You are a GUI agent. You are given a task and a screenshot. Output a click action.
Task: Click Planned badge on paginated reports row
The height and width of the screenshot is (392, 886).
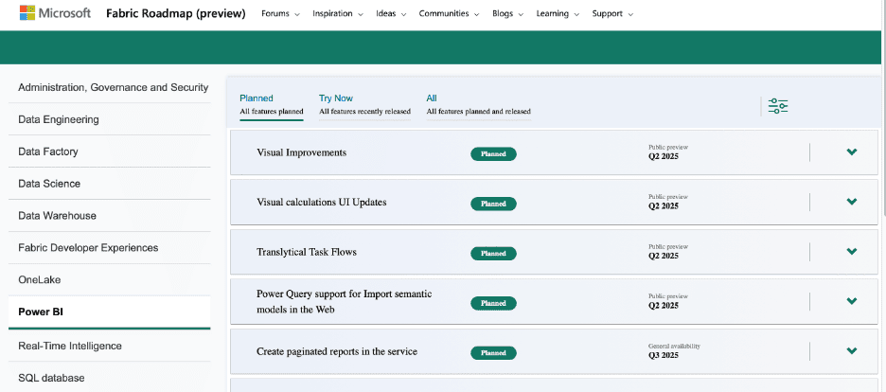click(493, 353)
